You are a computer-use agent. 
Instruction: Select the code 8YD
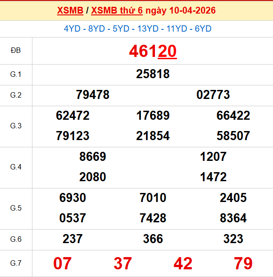(x=96, y=28)
